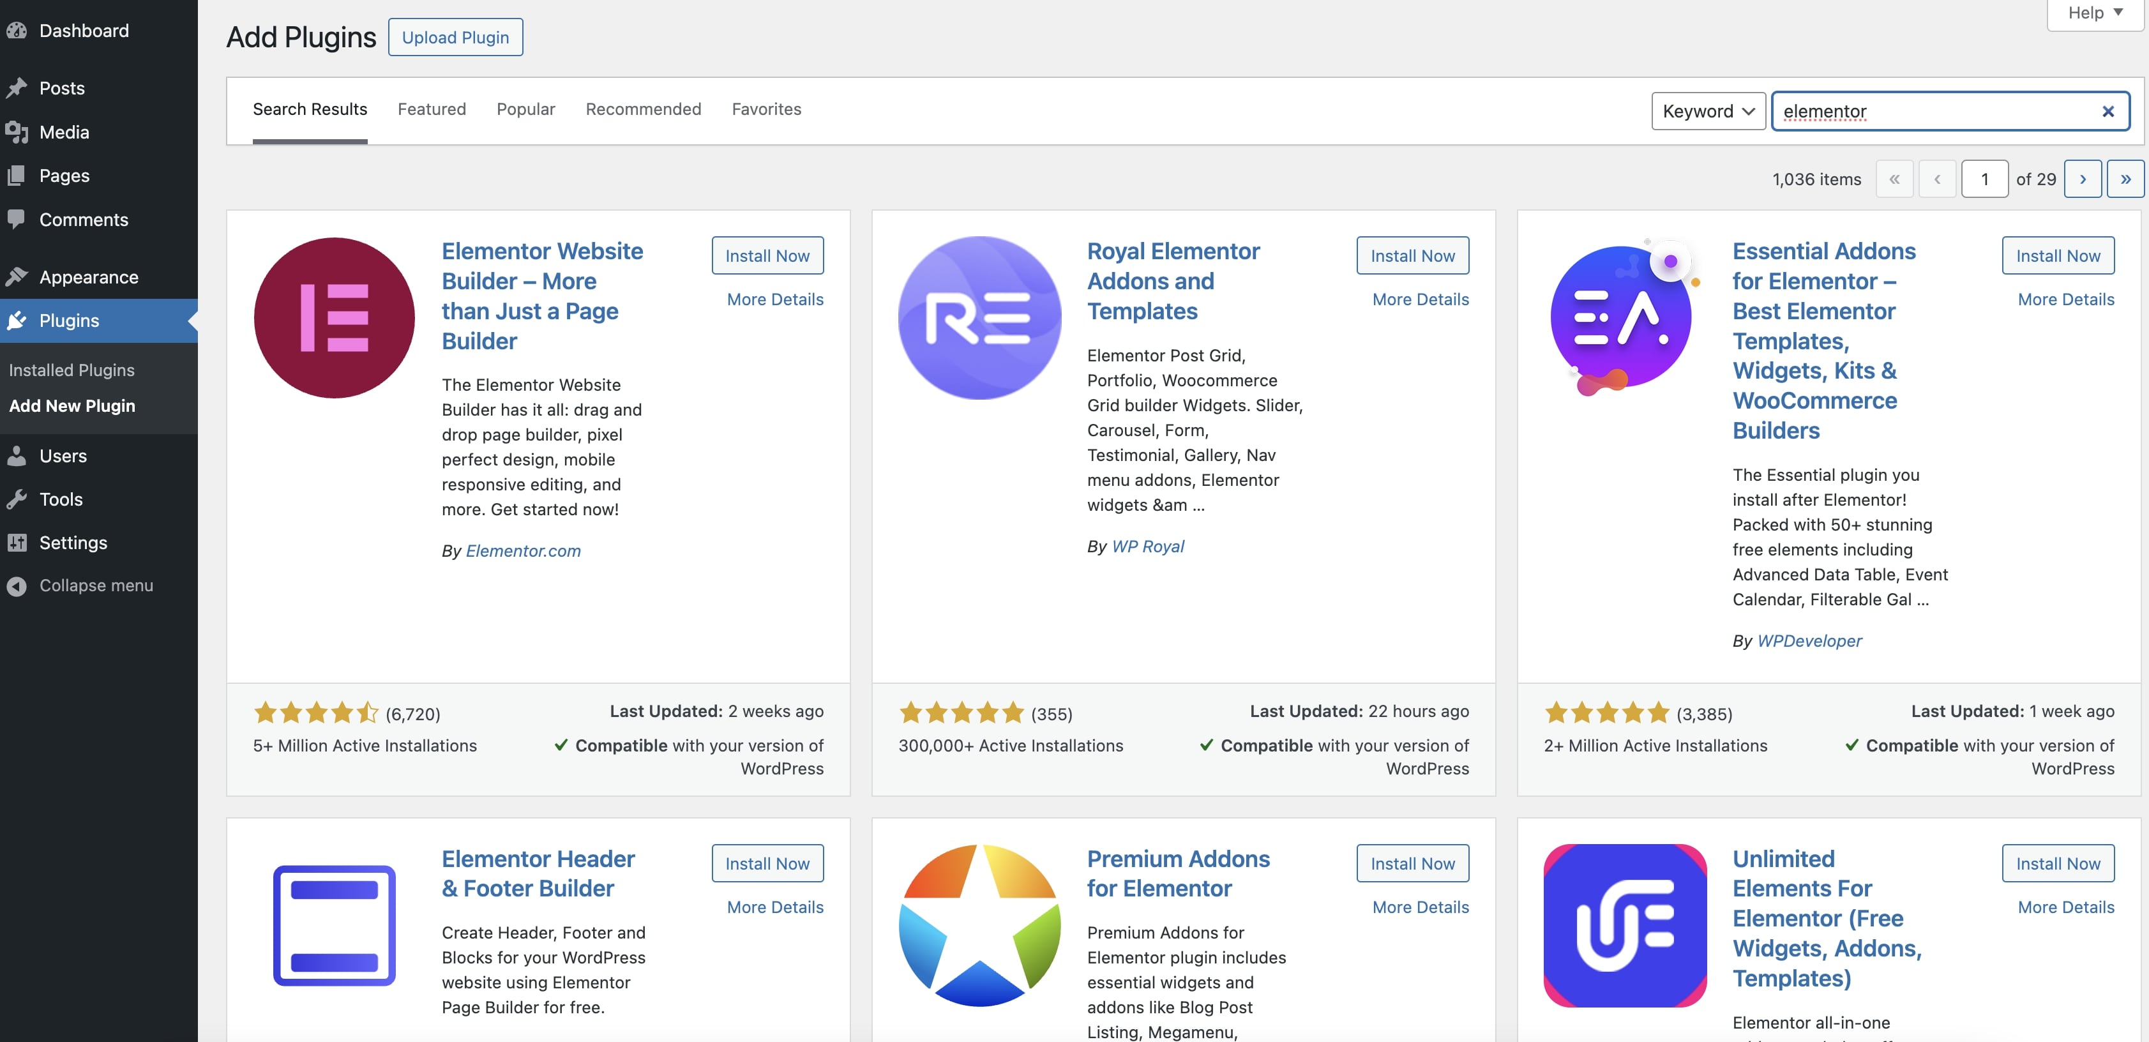Screen dimensions: 2149x1042
Task: Click the Royal Elementor Addons logo
Action: 979,317
